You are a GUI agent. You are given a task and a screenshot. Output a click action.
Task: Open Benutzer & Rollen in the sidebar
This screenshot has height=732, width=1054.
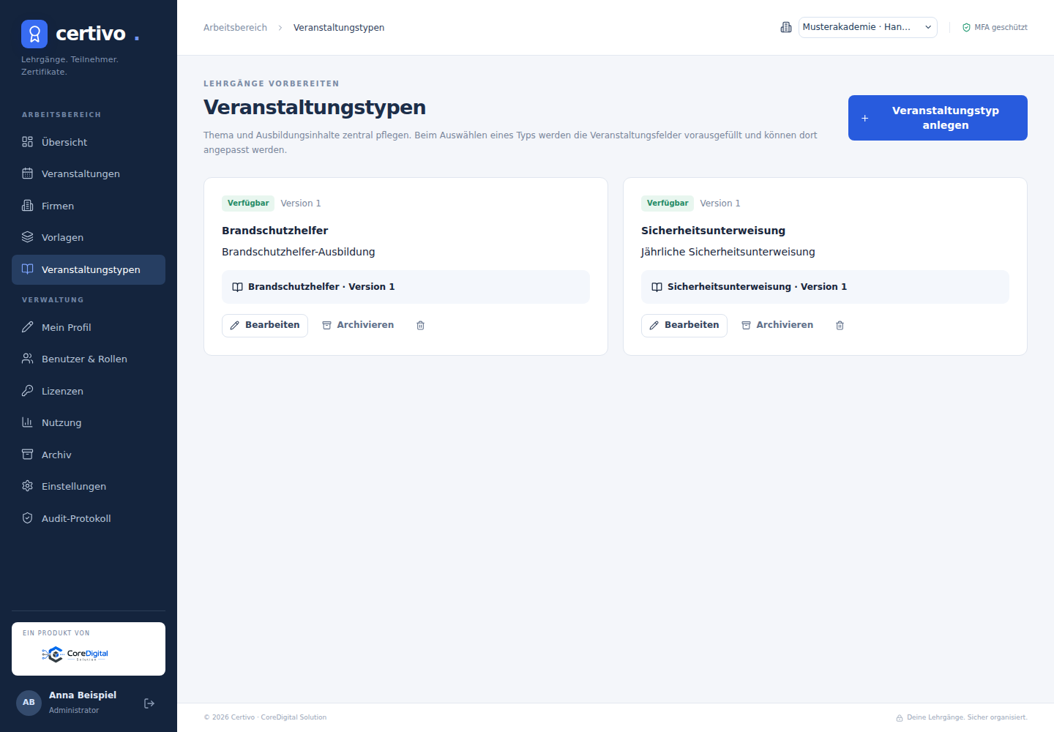pos(89,359)
